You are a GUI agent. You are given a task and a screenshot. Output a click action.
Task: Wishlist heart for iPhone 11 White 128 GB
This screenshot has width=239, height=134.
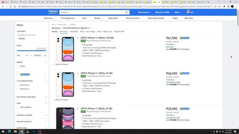coord(78,38)
